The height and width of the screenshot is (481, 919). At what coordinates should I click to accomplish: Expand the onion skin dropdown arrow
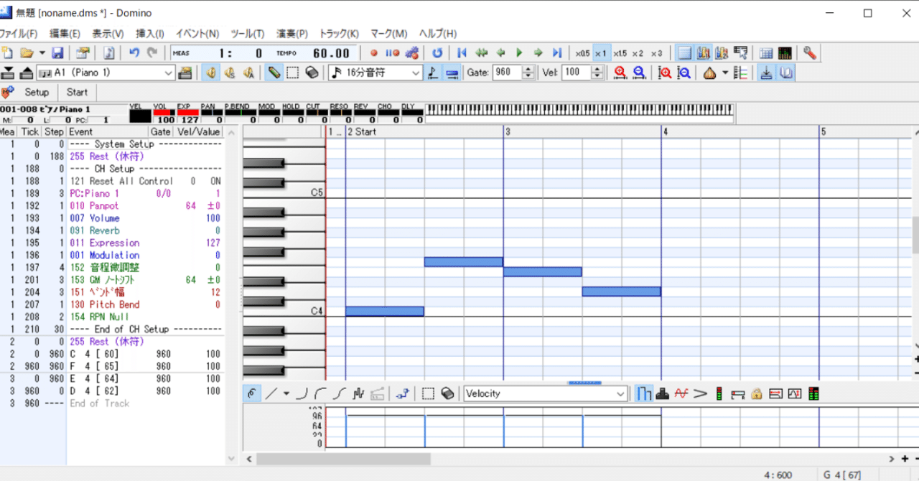click(725, 73)
